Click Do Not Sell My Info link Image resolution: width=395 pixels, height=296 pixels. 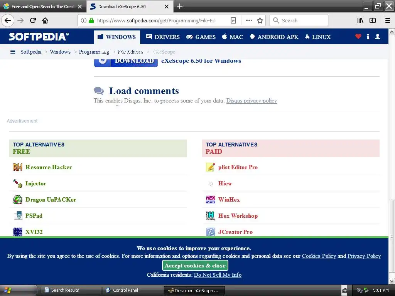[218, 275]
